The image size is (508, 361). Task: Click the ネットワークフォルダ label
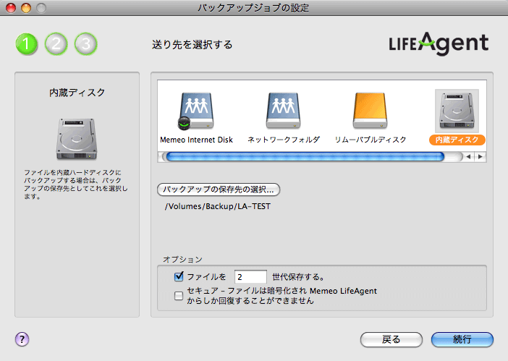point(284,140)
